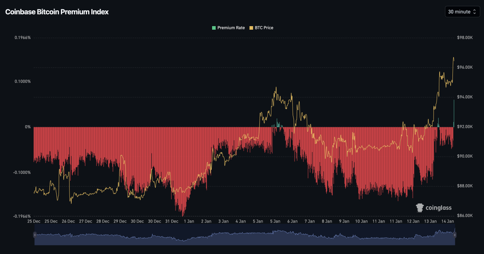Viewport: 484px width, 254px height.
Task: Click the yellow BTC Price legend swatch
Action: [x=251, y=28]
